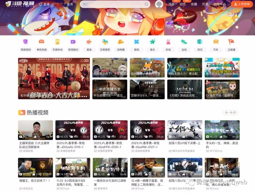Select the 运动 sneaker icon
The height and width of the screenshot is (193, 255).
(x=184, y=42)
